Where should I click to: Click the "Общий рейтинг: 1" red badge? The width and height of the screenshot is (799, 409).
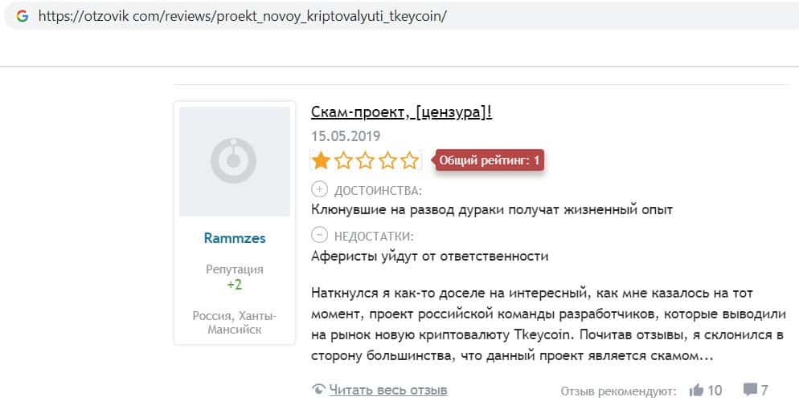[490, 160]
